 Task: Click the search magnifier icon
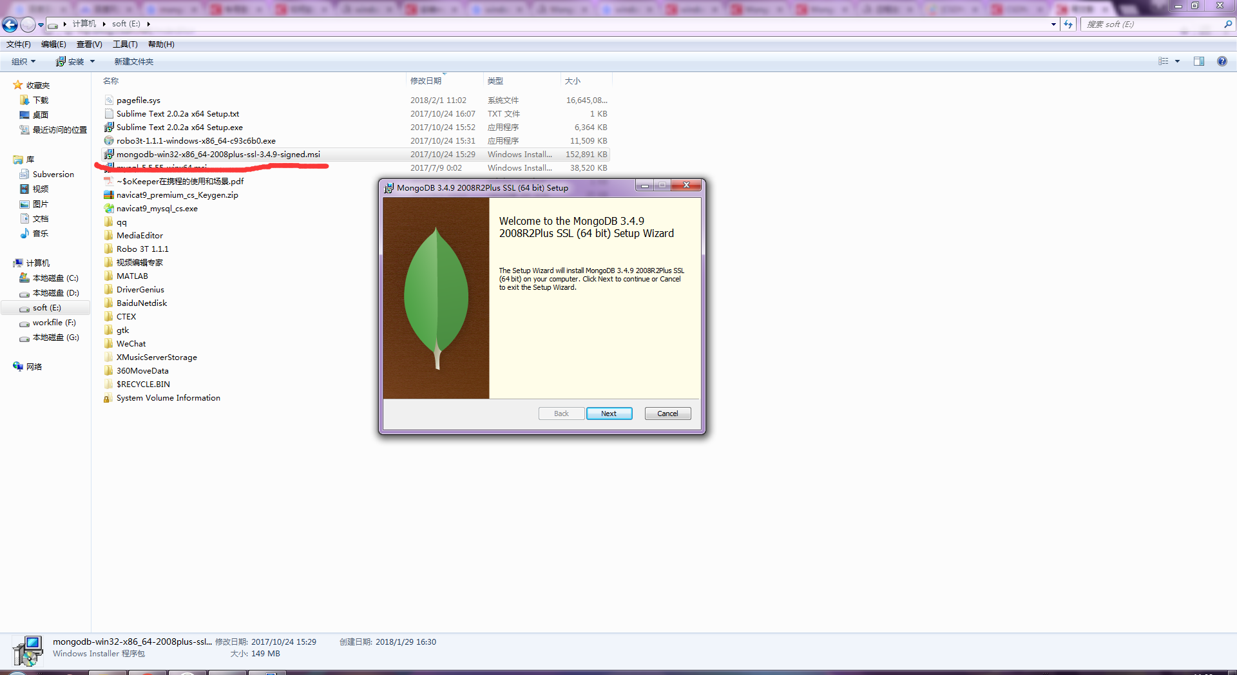point(1228,24)
